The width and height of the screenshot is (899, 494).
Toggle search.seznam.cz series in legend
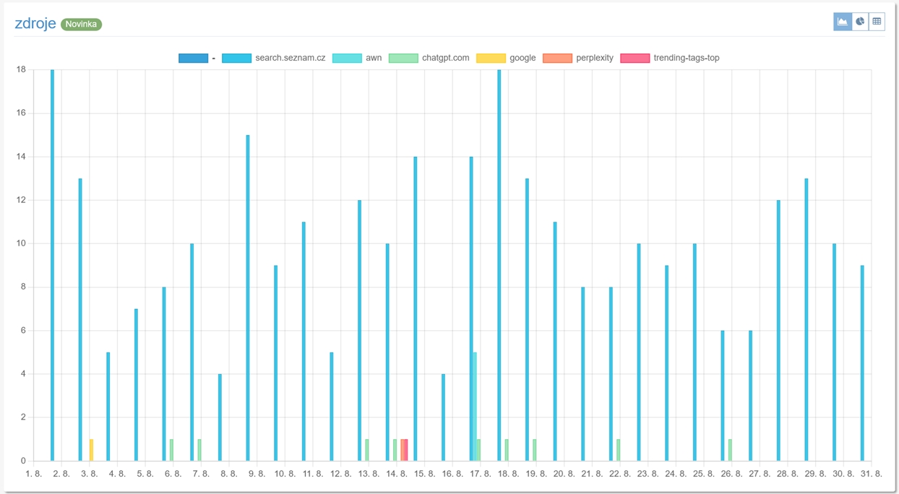(x=290, y=58)
